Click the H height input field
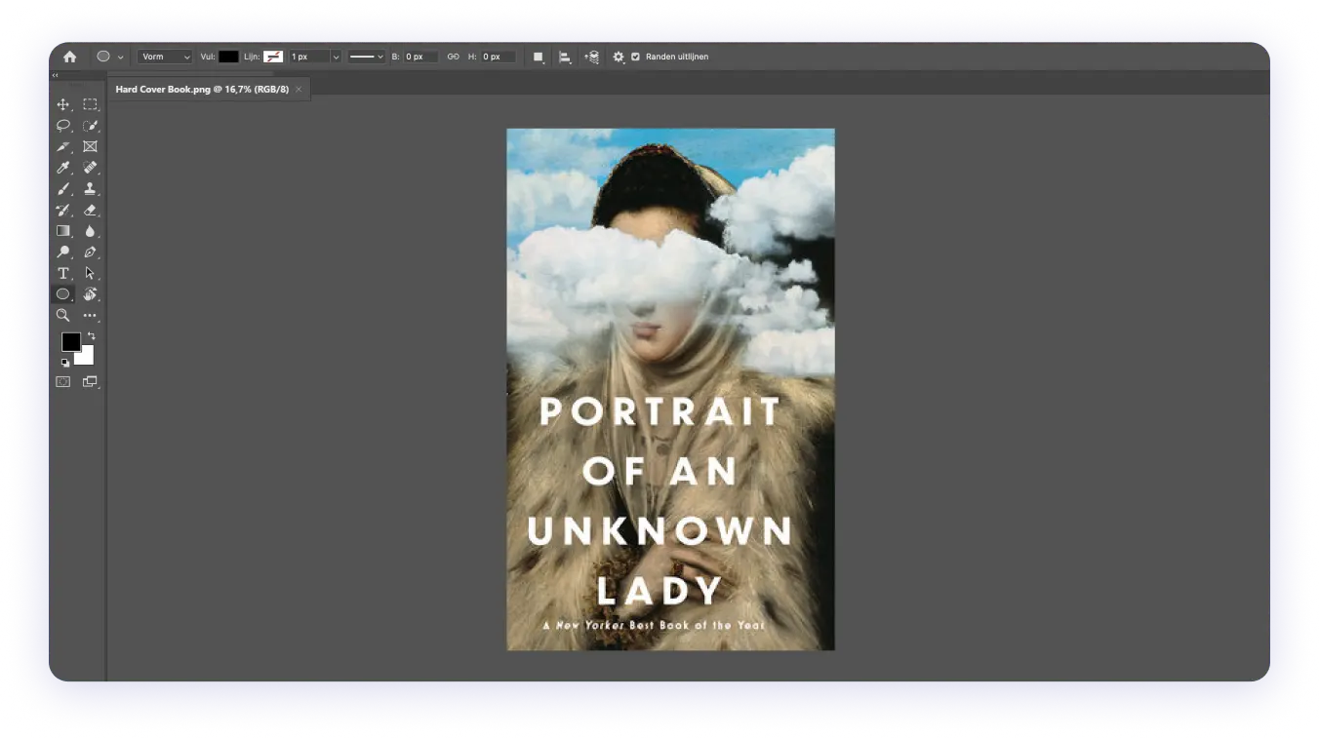This screenshot has width=1319, height=738. pyautogui.click(x=498, y=57)
